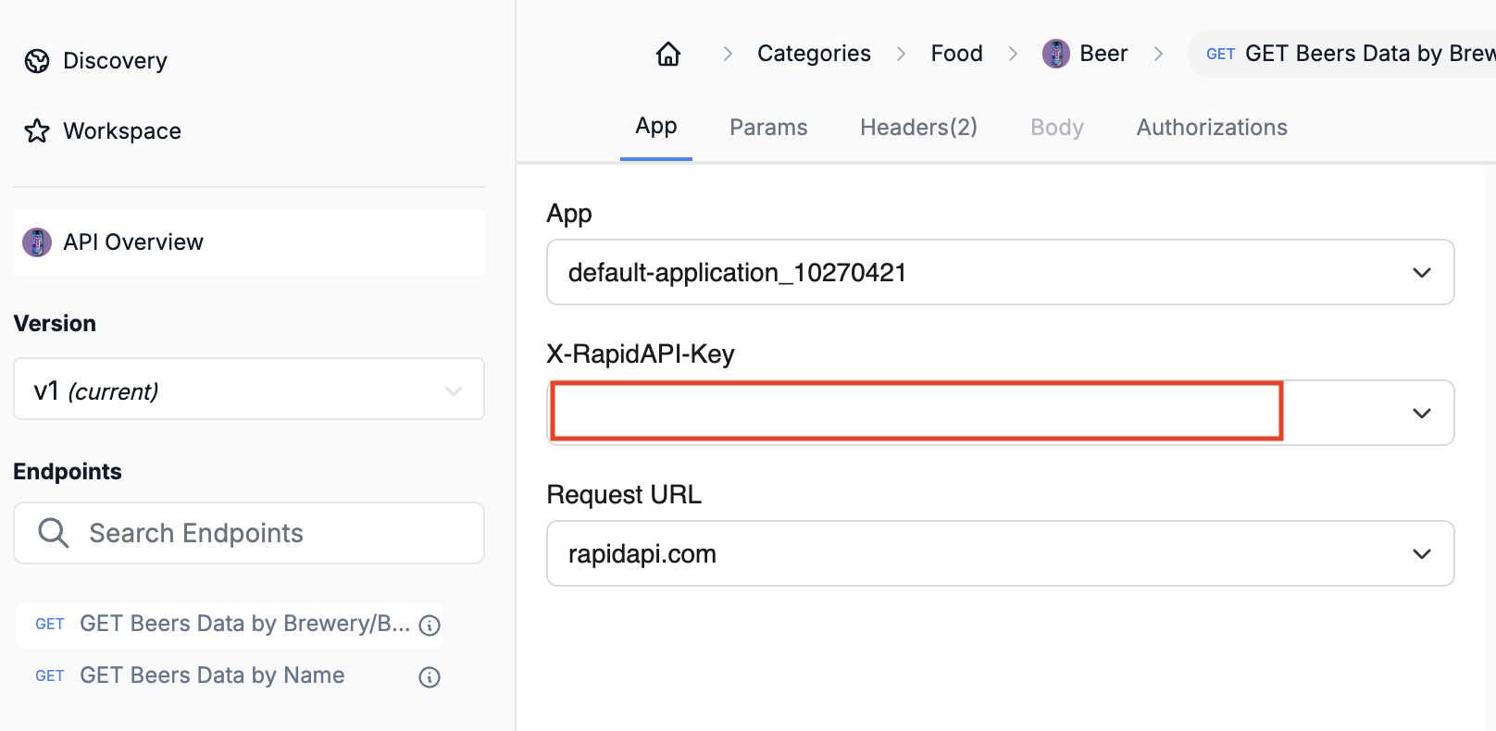Open the GET Beers Data by Brew breadcrumb chip

pyautogui.click(x=1342, y=54)
